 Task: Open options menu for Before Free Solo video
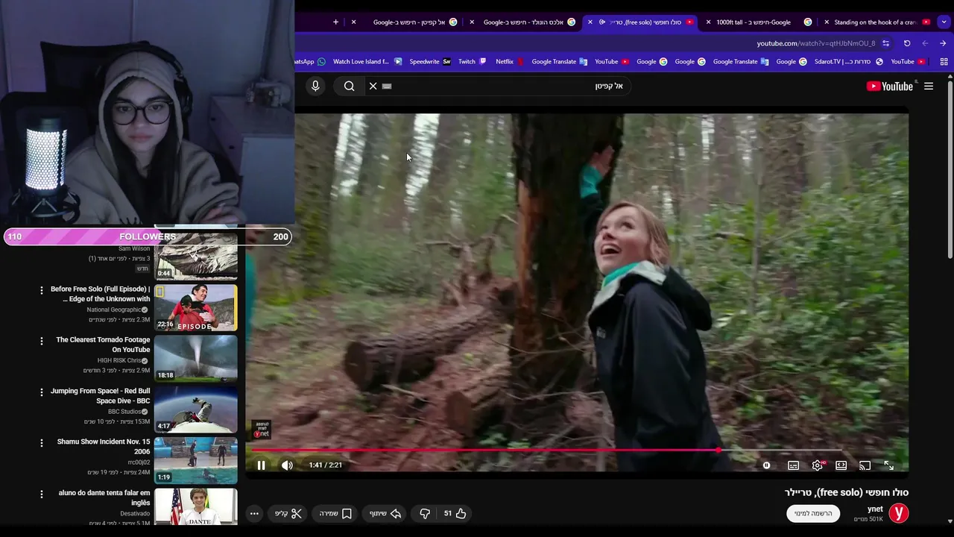coord(42,290)
